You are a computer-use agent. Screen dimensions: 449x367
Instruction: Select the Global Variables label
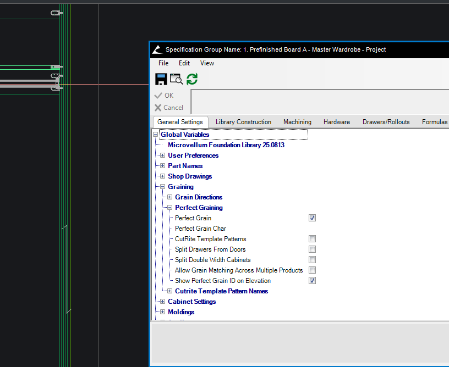point(185,135)
